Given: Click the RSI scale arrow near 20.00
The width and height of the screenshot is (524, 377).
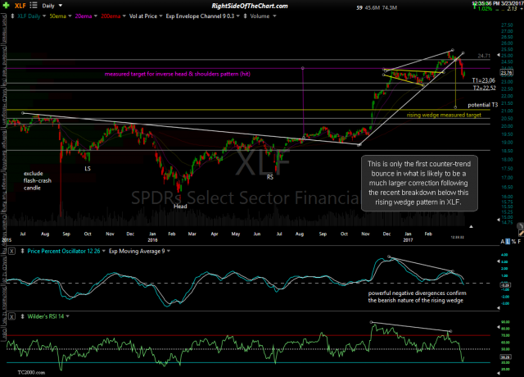Looking at the screenshot, I should coord(499,373).
